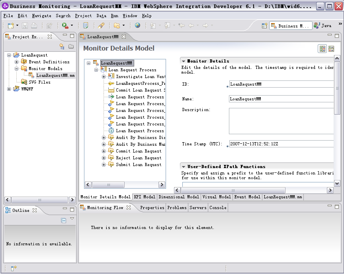Image resolution: width=344 pixels, height=274 pixels.
Task: Maximize the Monitoring Flow bottom panel
Action: point(337,207)
